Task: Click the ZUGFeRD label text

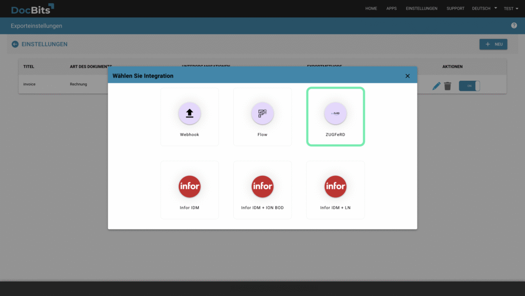Action: pos(335,134)
